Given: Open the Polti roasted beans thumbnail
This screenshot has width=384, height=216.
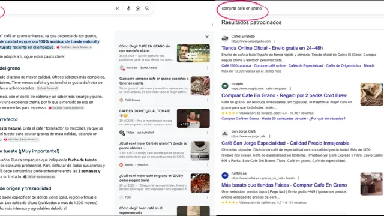Looking at the screenshot, I should click(200, 183).
